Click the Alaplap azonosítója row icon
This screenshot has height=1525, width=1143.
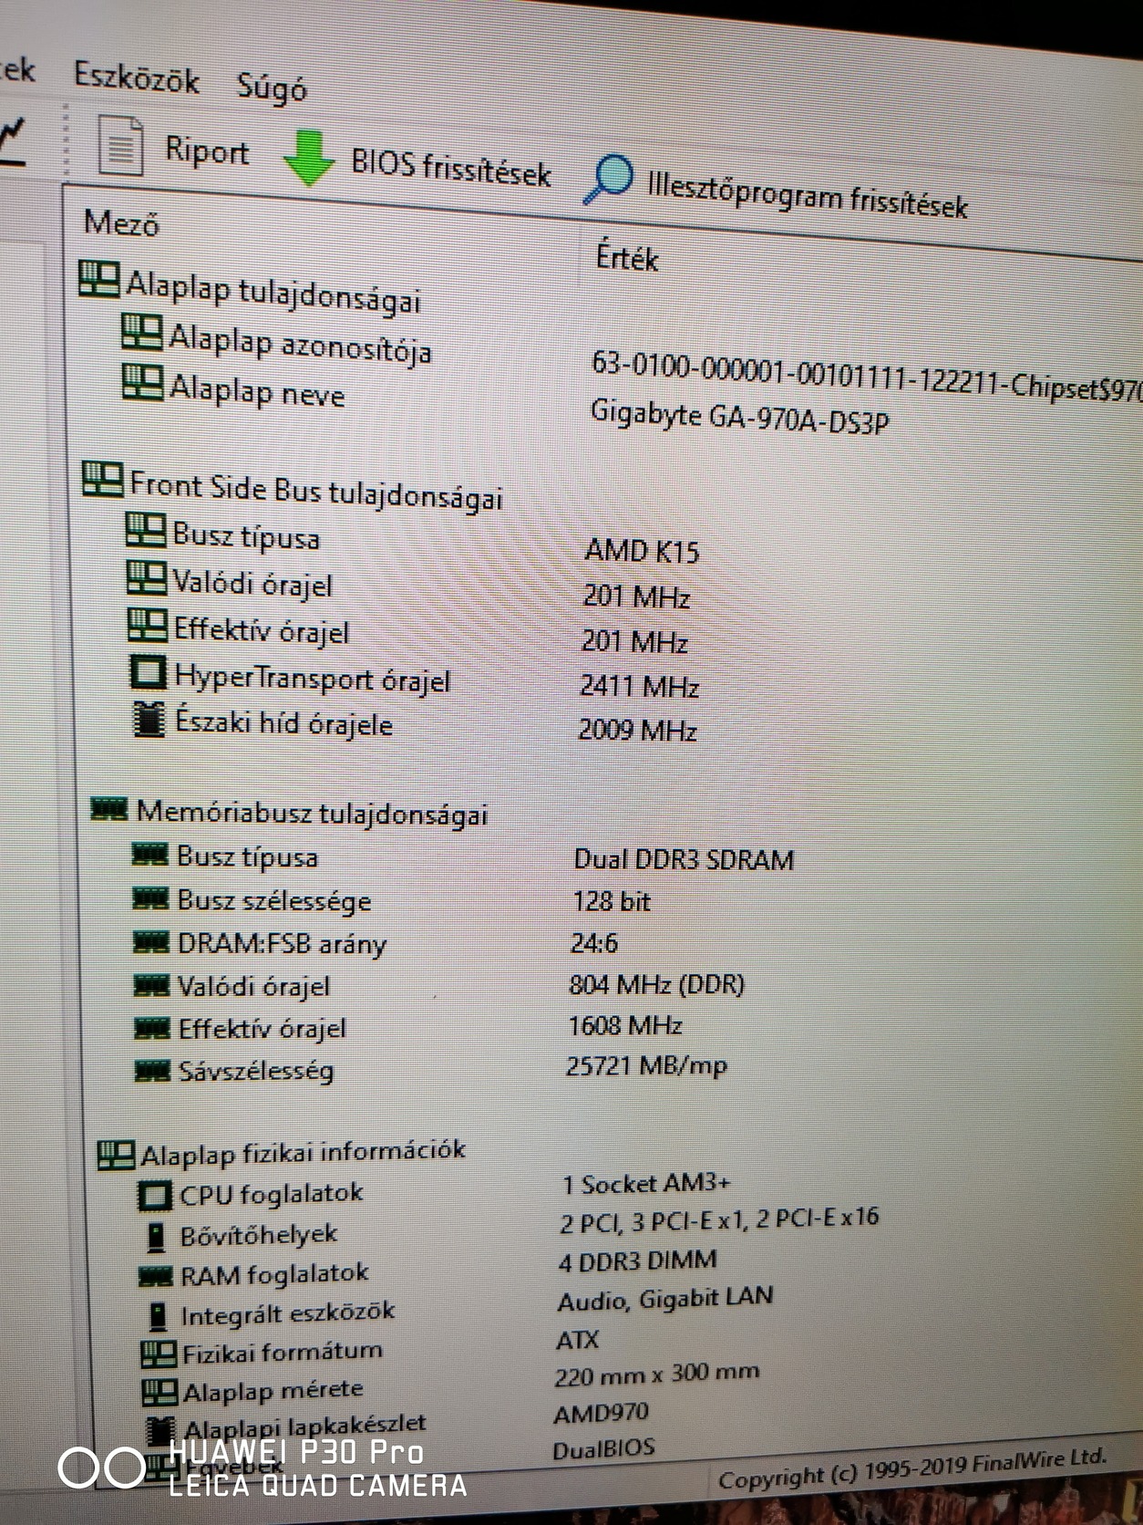[142, 332]
